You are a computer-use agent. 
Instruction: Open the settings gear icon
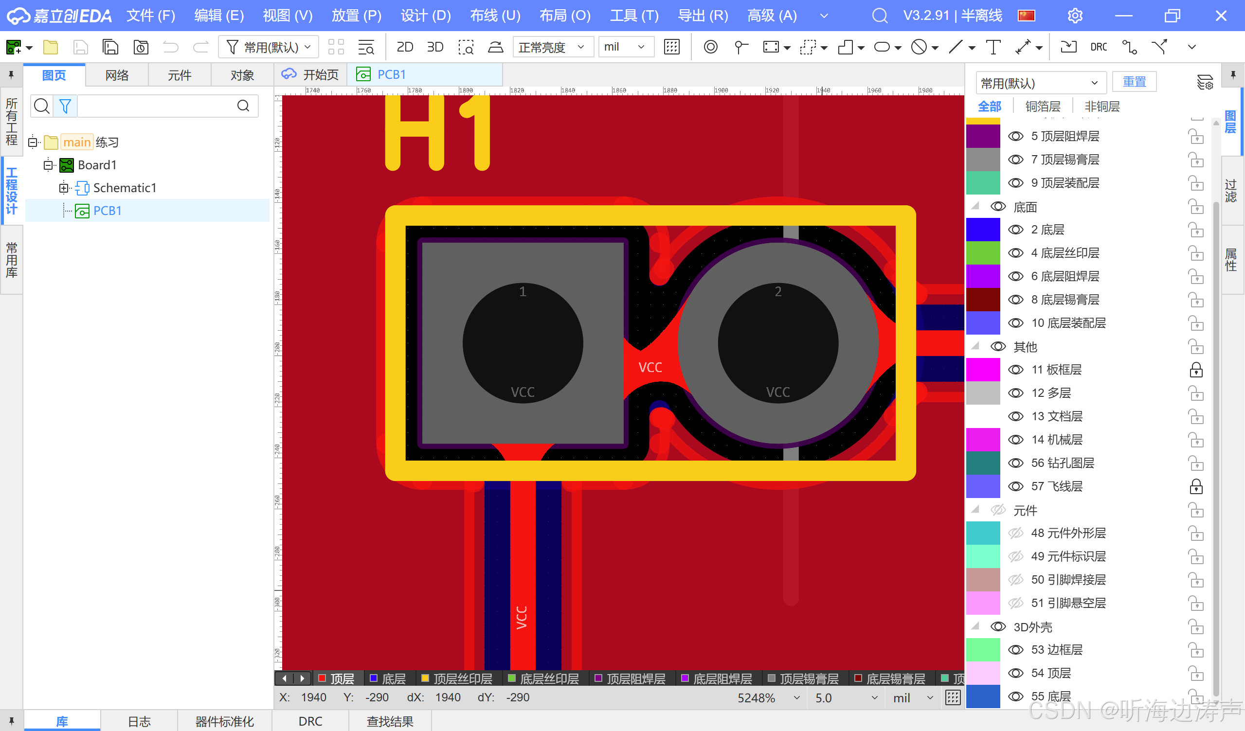point(1075,16)
